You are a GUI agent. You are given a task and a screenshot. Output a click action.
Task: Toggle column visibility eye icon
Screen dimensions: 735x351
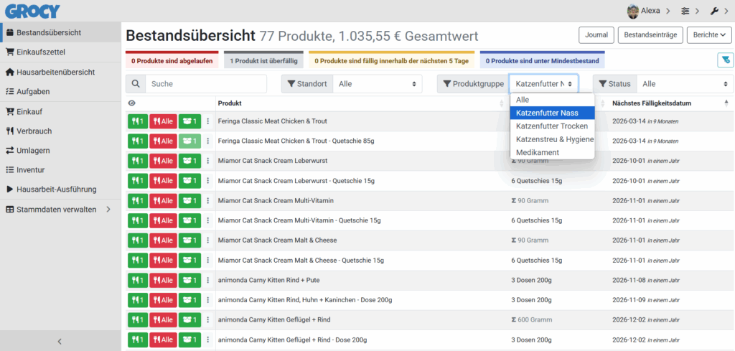tap(132, 103)
